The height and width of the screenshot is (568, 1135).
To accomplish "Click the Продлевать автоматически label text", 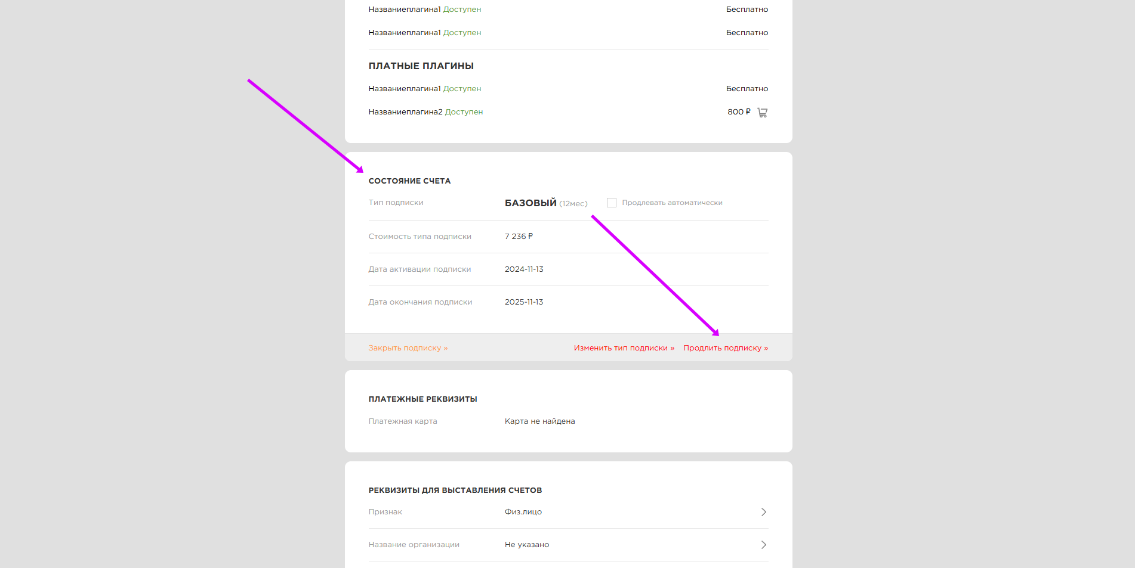I will (672, 203).
